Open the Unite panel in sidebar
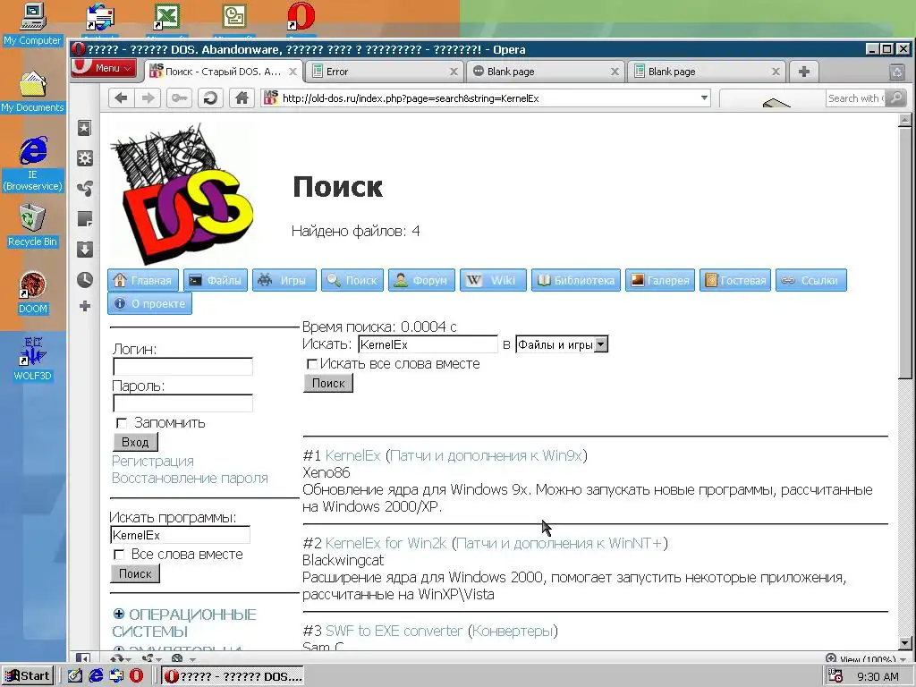 coord(85,189)
